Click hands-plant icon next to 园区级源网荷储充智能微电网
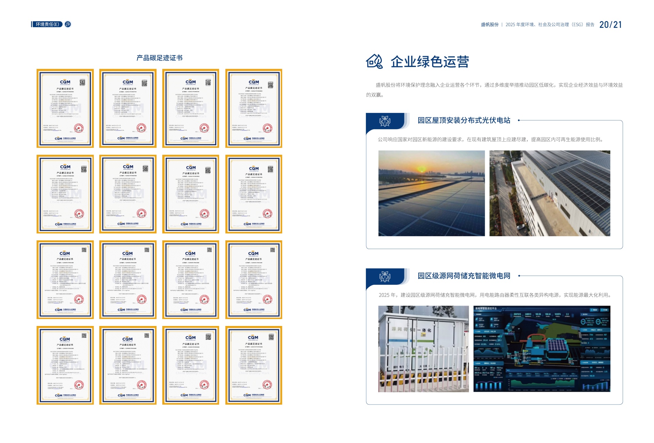This screenshot has width=654, height=443. 385,277
